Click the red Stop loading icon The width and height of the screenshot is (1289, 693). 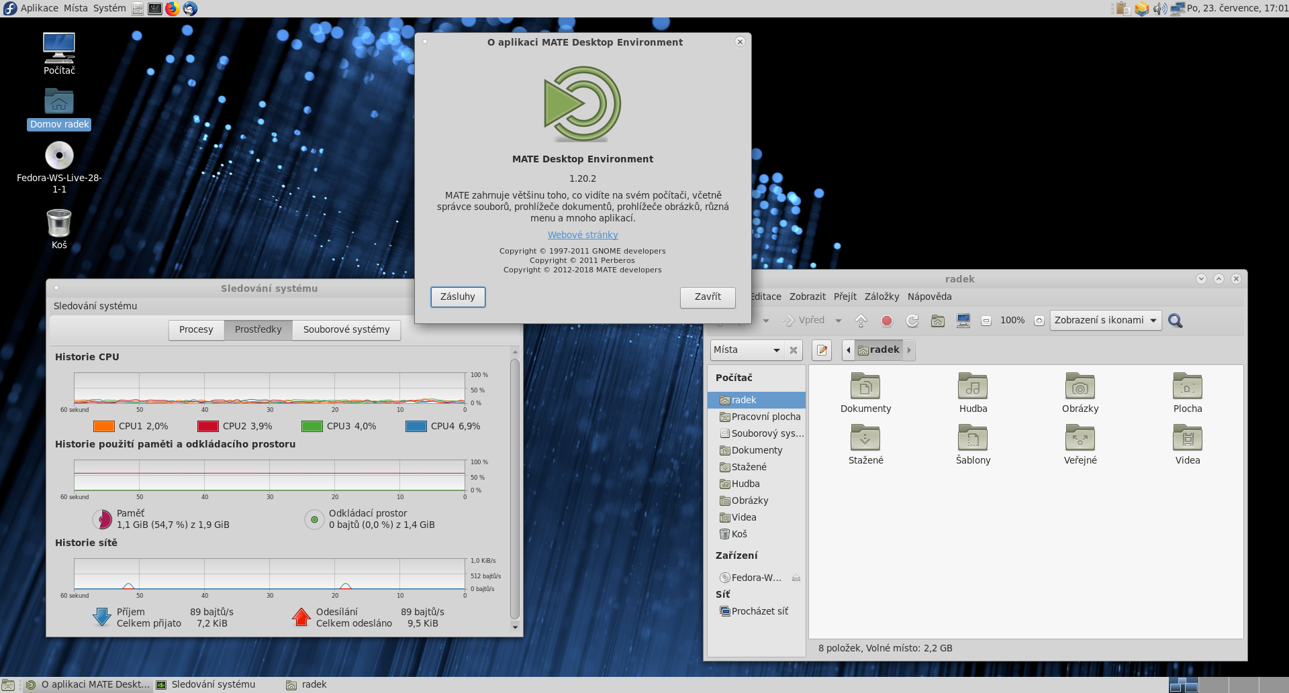[887, 321]
